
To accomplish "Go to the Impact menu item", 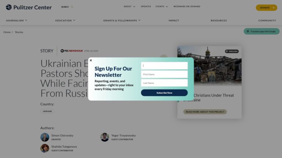I will tap(174, 20).
